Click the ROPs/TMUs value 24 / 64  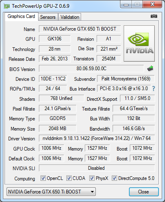coord(53,89)
